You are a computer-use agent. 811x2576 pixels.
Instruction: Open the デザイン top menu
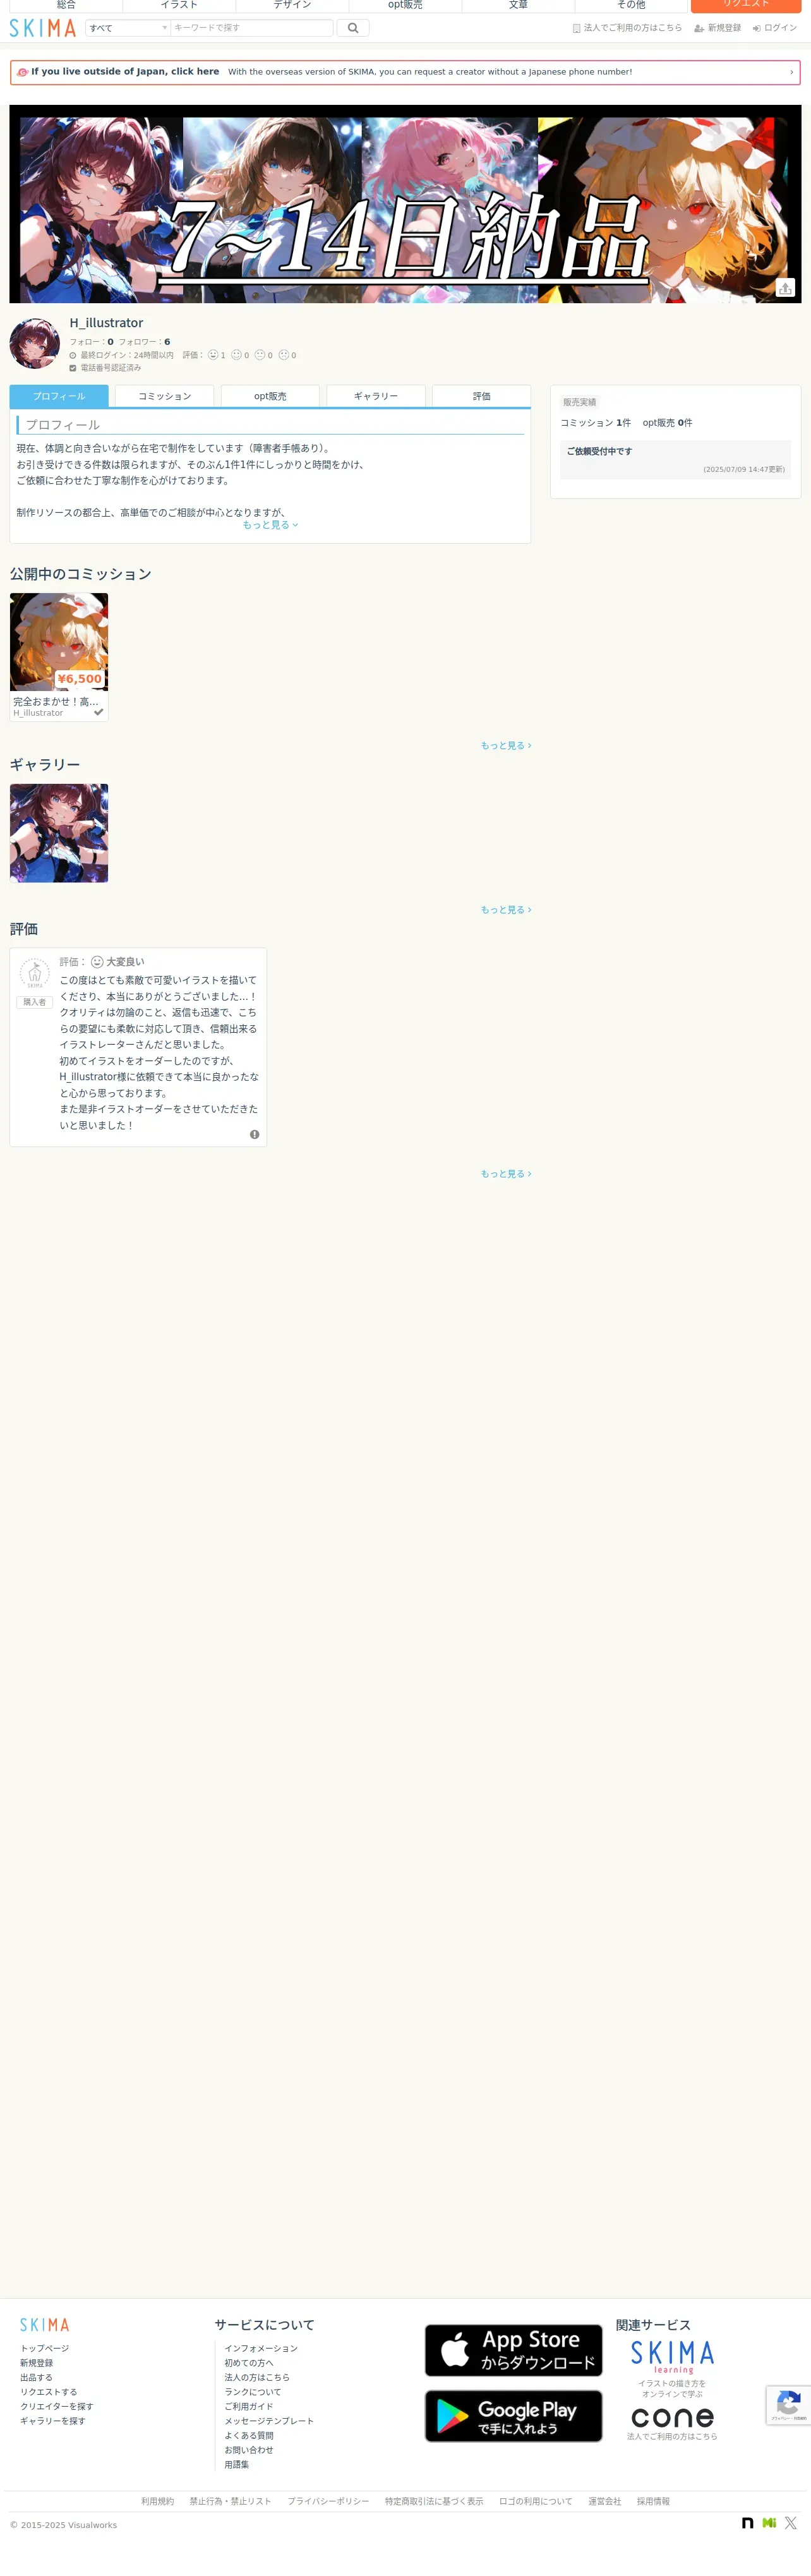tap(292, 5)
